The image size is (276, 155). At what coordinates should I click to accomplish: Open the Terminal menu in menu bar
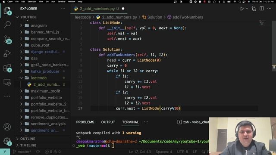61,2
